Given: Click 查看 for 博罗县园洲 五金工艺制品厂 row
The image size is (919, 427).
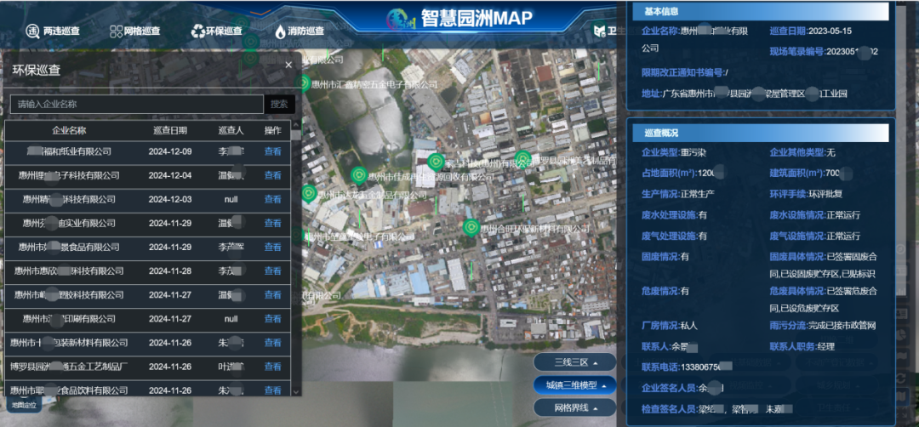Looking at the screenshot, I should coord(272,367).
